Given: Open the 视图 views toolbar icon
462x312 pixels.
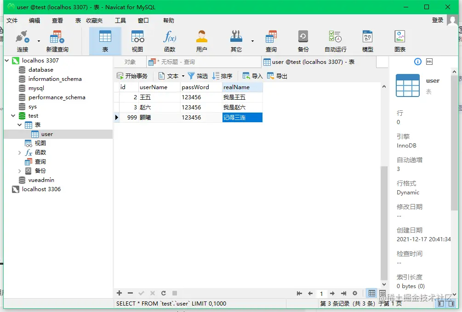Looking at the screenshot, I should pos(137,41).
